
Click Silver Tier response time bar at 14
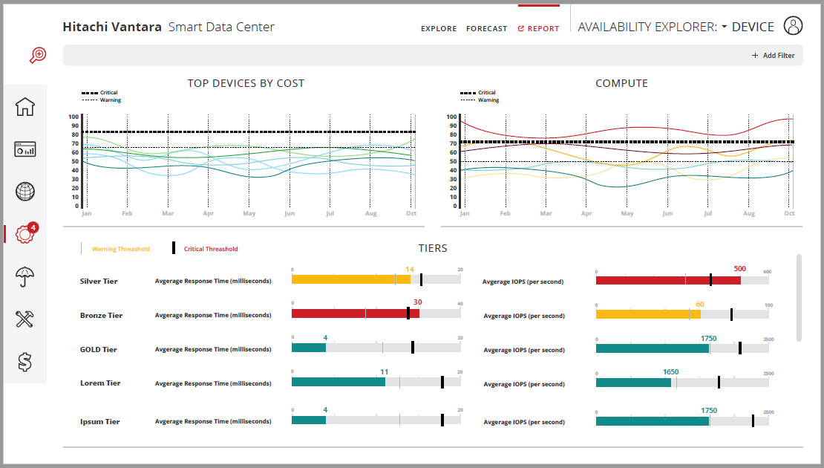tap(351, 279)
